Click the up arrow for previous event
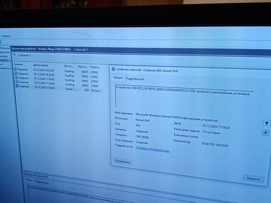Screen dimensions: 271x203 point(266,123)
